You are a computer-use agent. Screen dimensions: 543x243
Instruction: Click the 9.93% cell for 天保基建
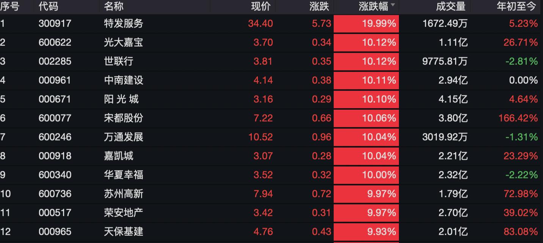366,232
